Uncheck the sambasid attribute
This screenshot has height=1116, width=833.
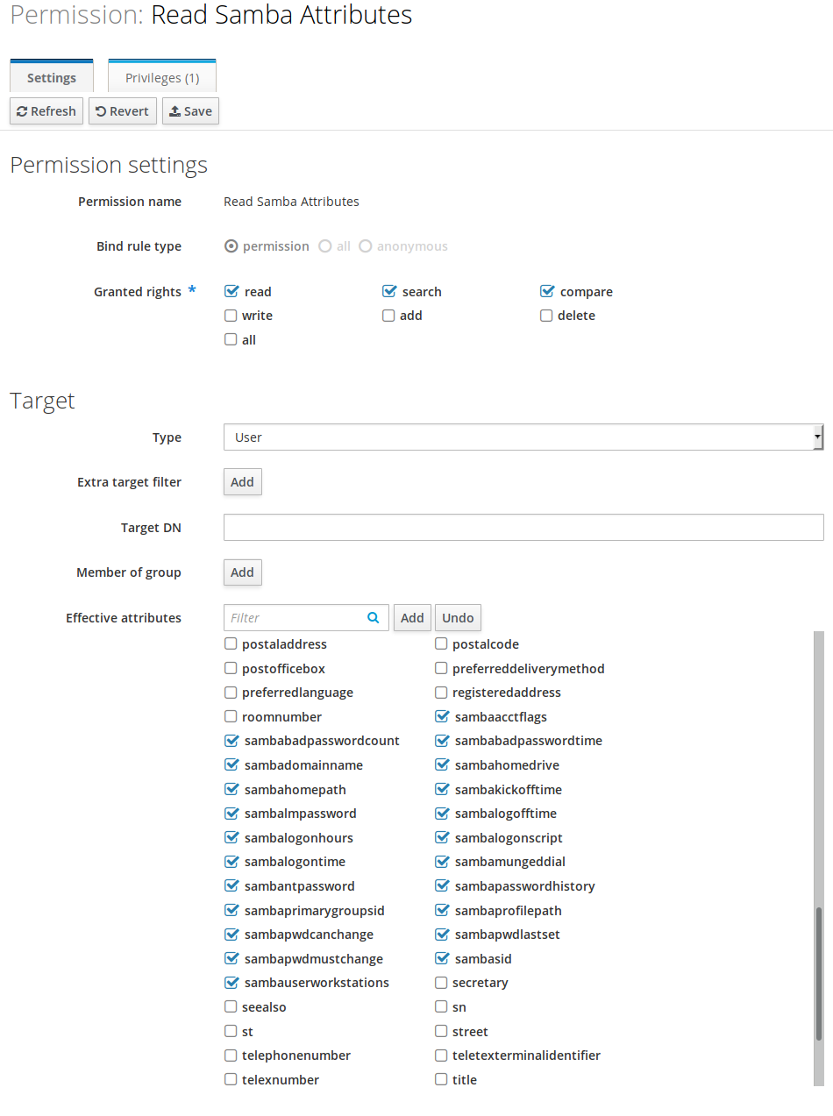pos(441,958)
